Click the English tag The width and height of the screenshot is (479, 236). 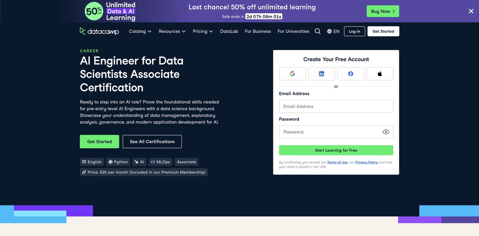(92, 162)
